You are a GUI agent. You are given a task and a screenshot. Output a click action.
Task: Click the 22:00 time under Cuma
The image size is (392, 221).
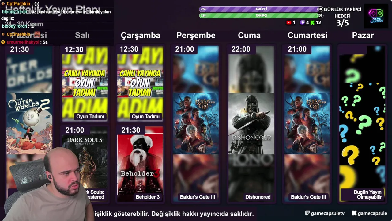tap(241, 49)
